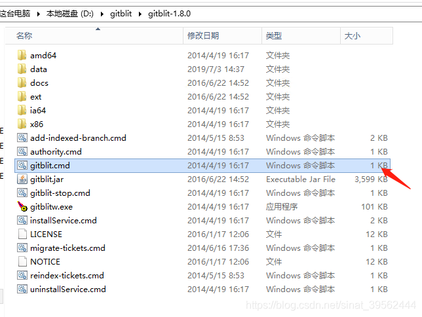This screenshot has width=422, height=317.
Task: Sort by 修改日期 column header
Action: tap(223, 35)
